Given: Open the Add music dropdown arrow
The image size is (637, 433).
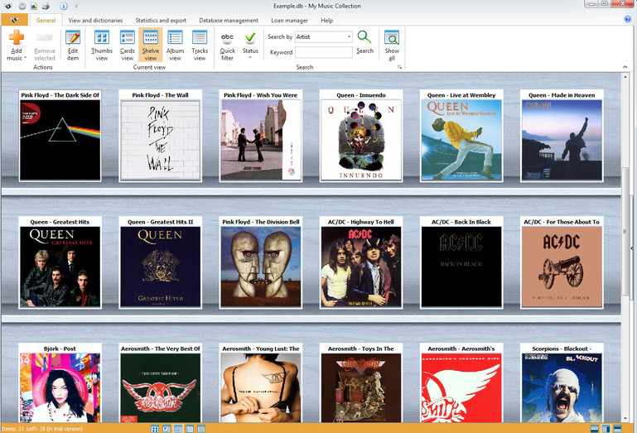Looking at the screenshot, I should click(25, 58).
